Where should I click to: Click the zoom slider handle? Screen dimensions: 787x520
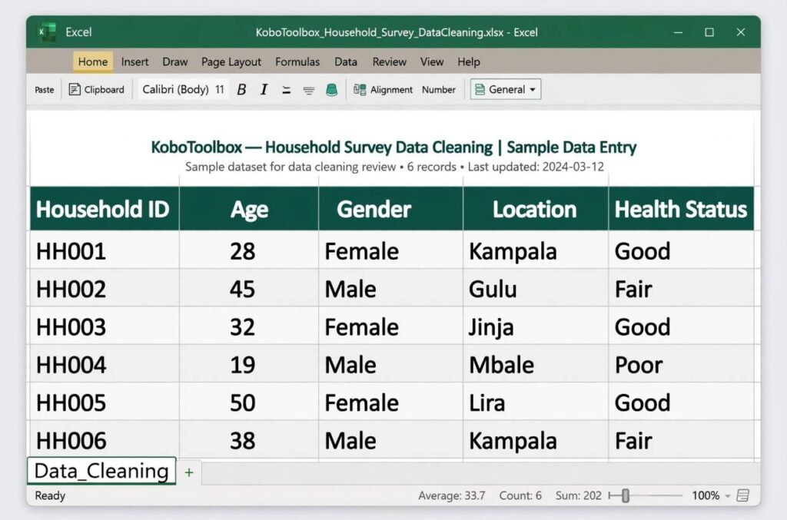[626, 495]
